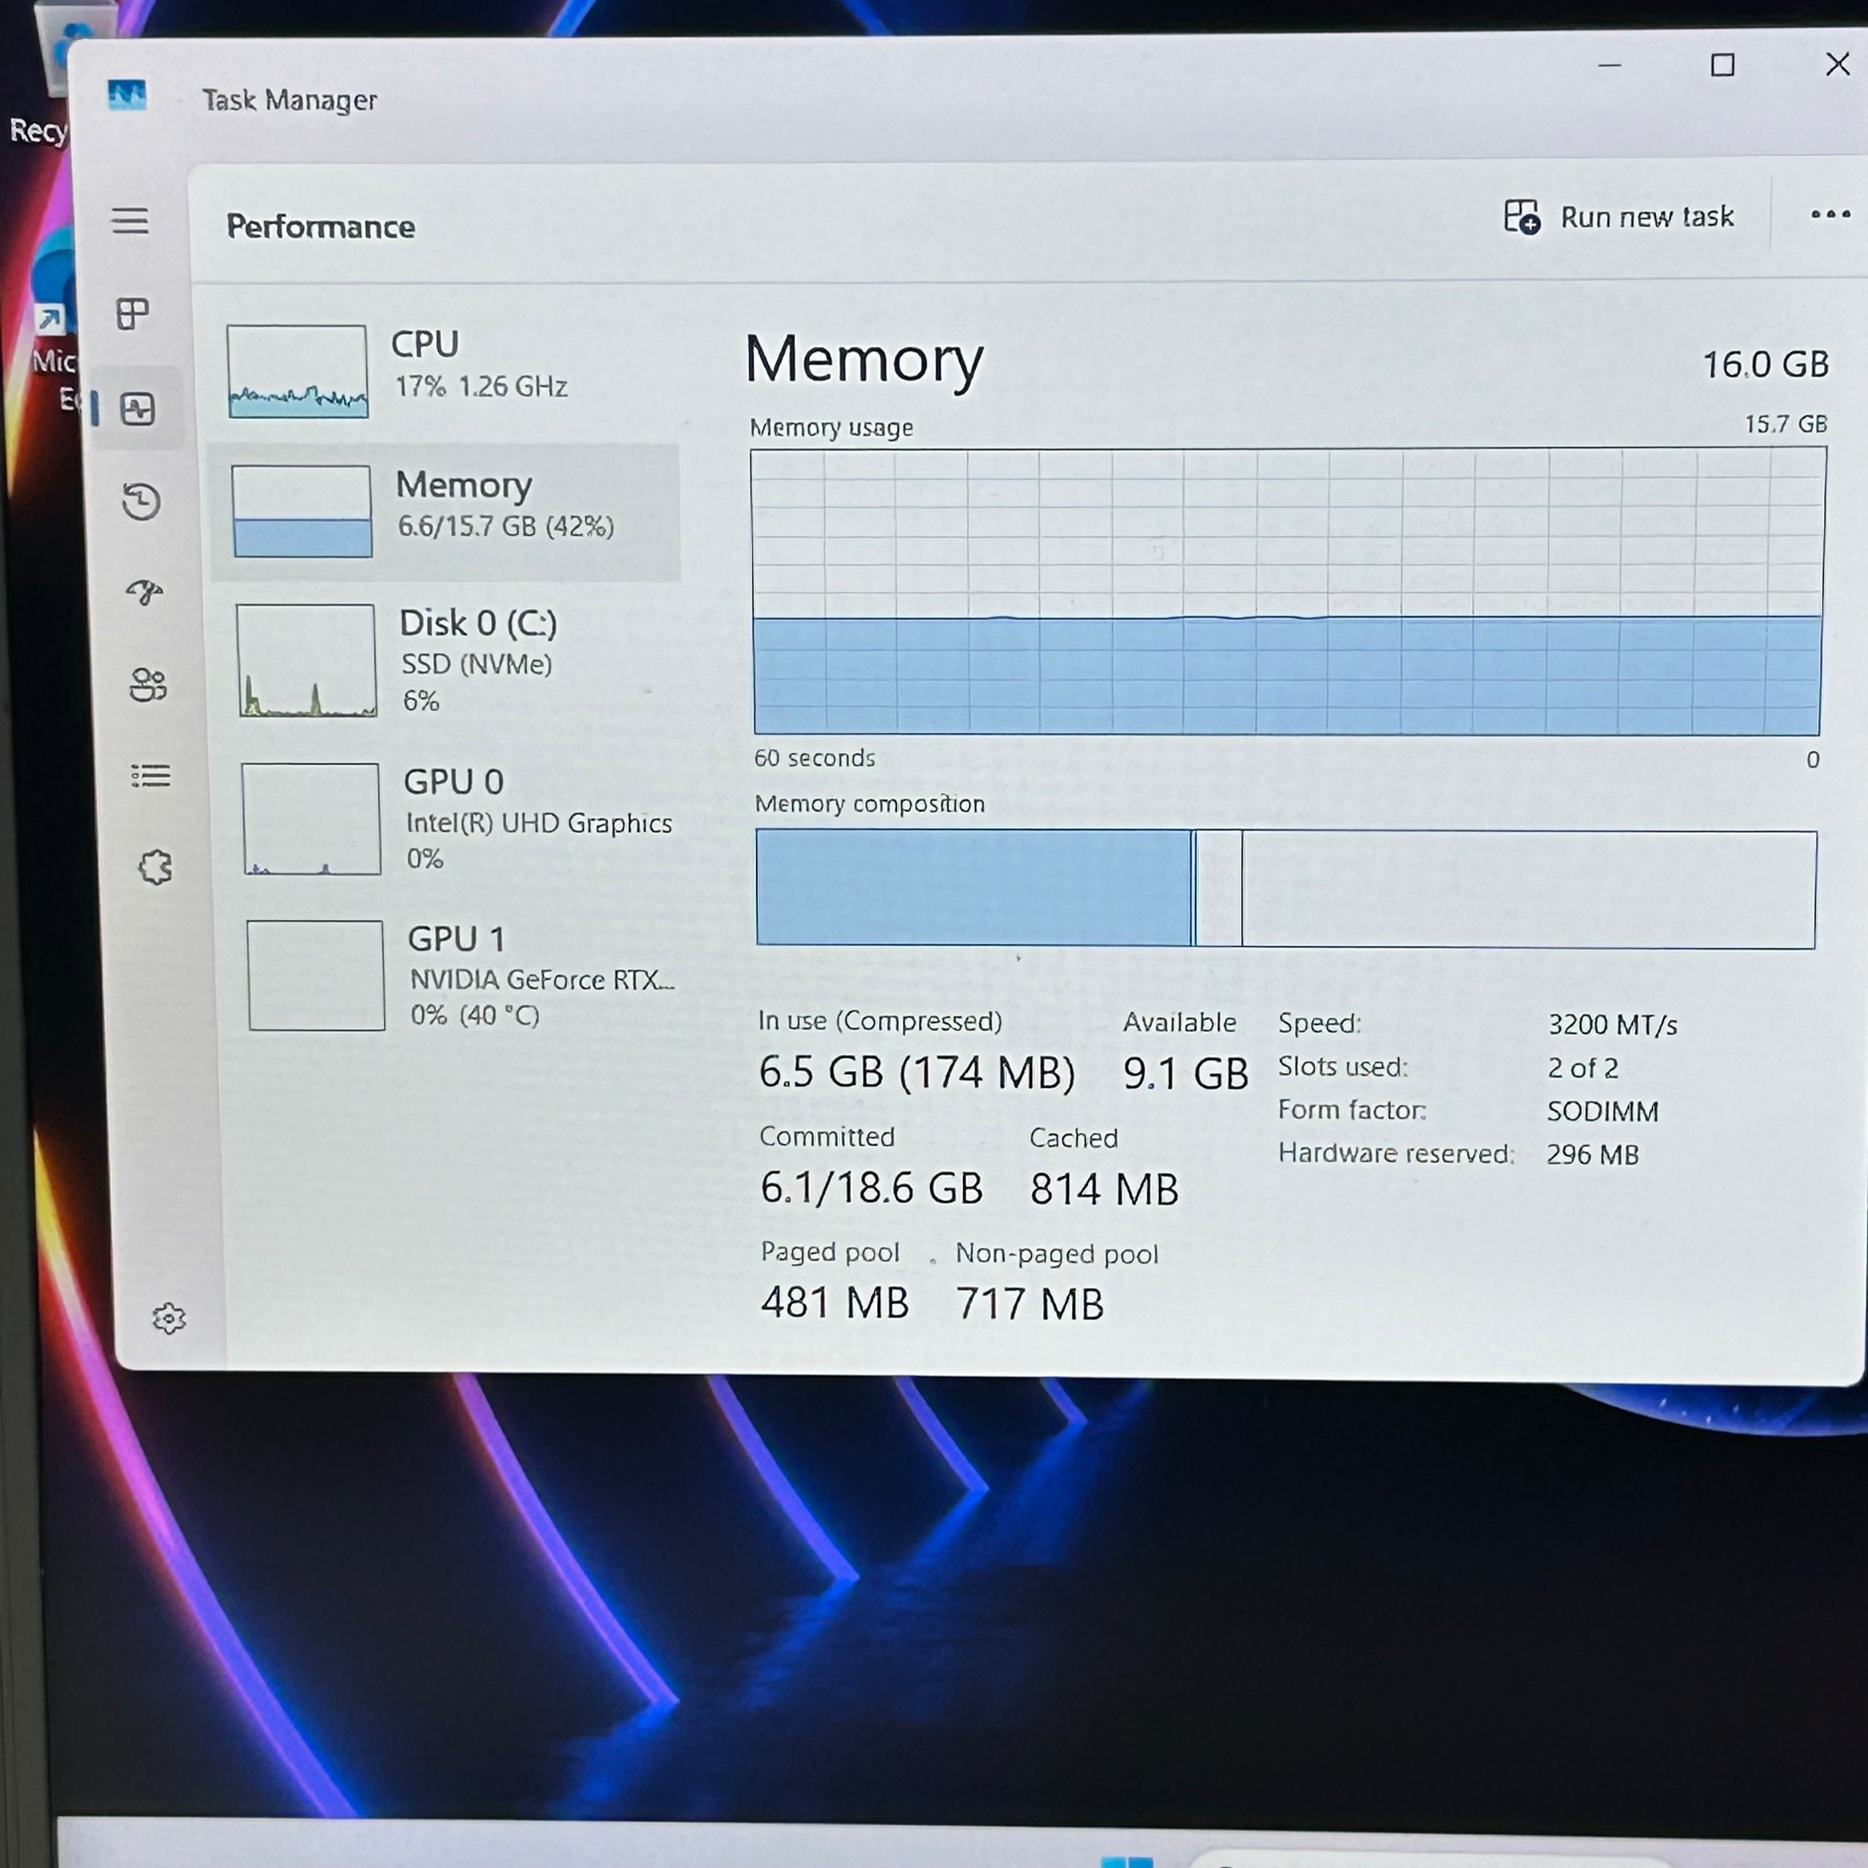The height and width of the screenshot is (1868, 1868).
Task: Click the GPU 1 thumbnail graph
Action: [x=315, y=975]
